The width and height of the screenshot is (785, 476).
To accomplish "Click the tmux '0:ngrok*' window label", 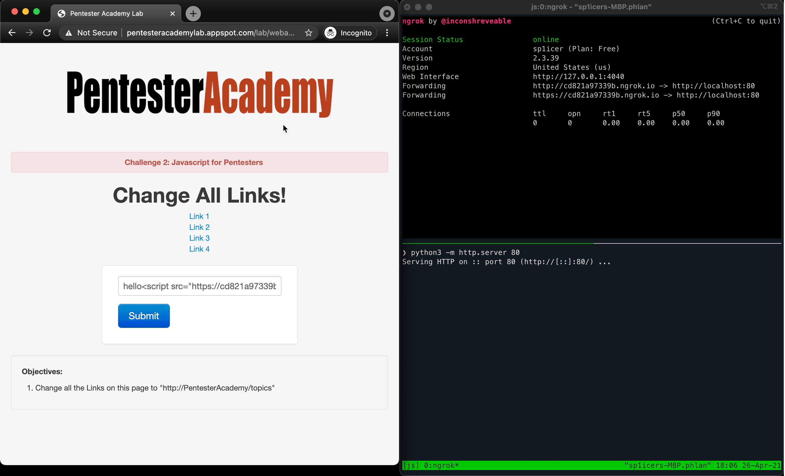I will [441, 466].
